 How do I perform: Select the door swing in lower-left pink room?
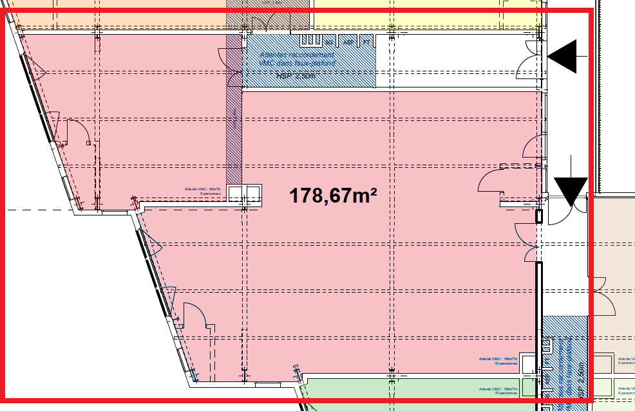[x=194, y=315]
